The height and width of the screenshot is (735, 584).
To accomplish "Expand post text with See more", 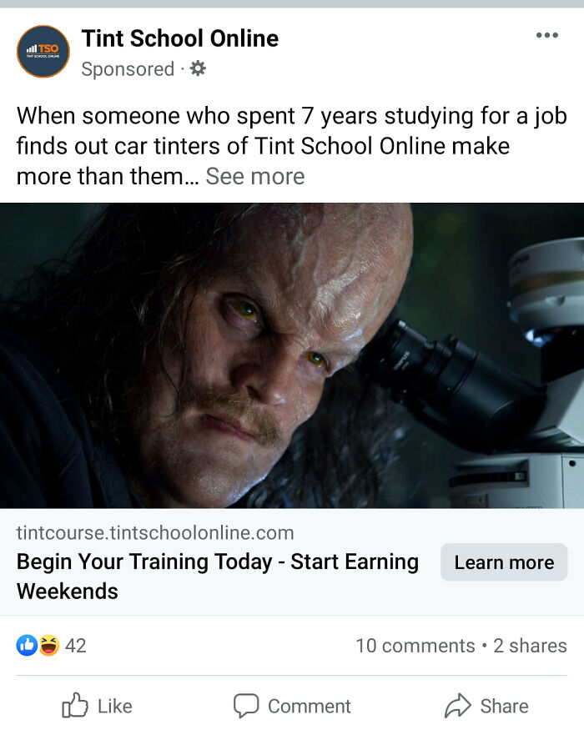I will click(x=255, y=177).
